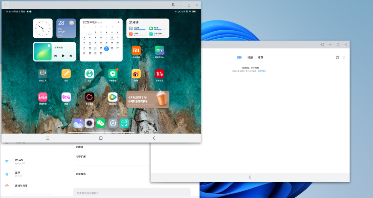The image size is (373, 198).
Task: Click the 2张照片, 0个视频 count text
Action: (250, 68)
